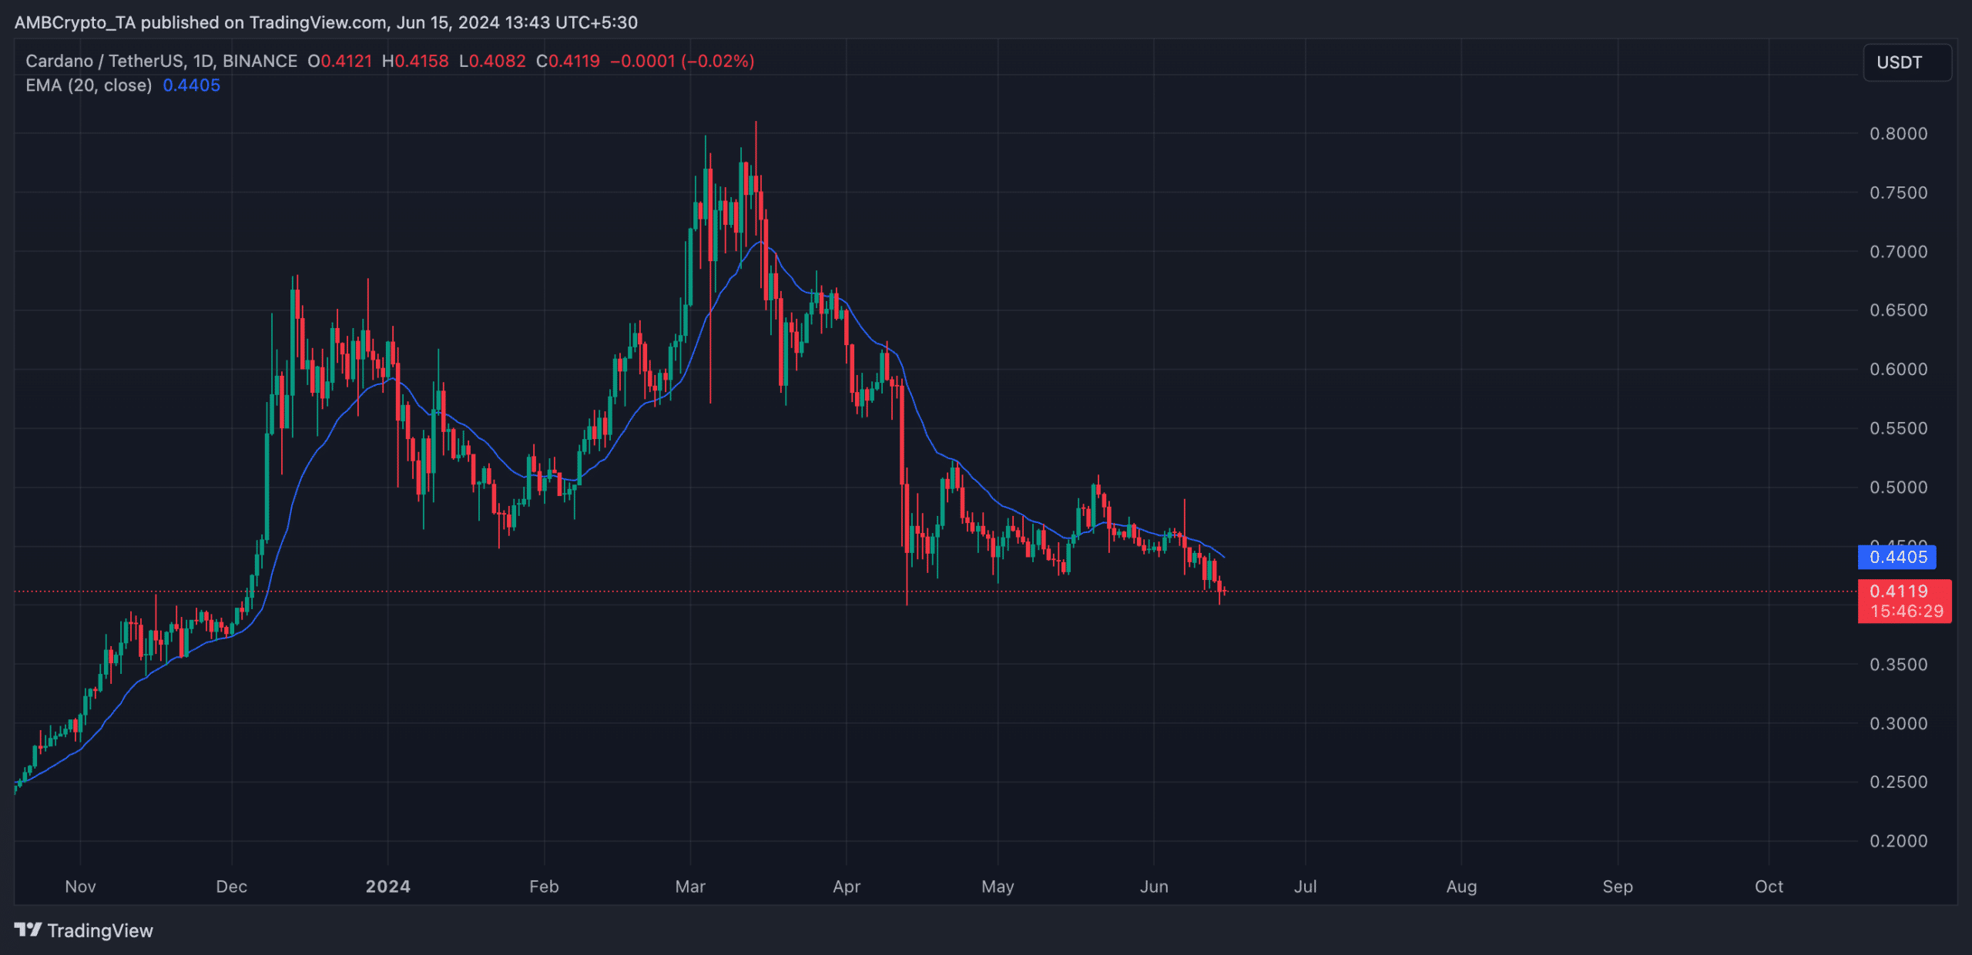
Task: Click the TradingView brand name text
Action: coord(100,930)
